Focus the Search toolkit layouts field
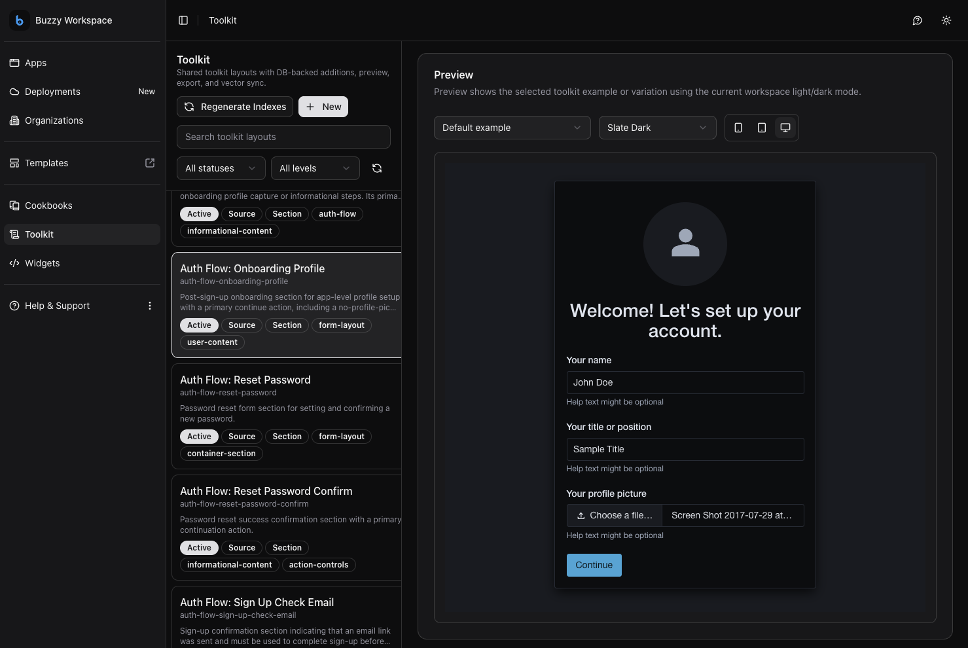 [283, 137]
